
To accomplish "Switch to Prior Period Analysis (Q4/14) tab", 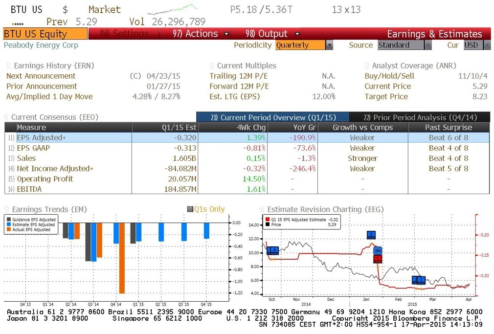I will pyautogui.click(x=420, y=117).
